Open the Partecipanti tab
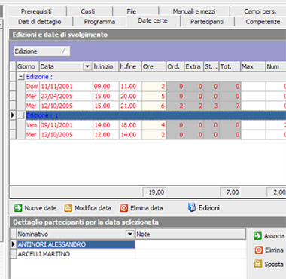Screen dimensions: 286x279 point(207,22)
